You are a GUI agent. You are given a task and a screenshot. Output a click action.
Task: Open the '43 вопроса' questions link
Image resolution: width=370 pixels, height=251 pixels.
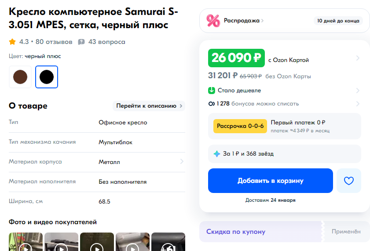coord(106,42)
